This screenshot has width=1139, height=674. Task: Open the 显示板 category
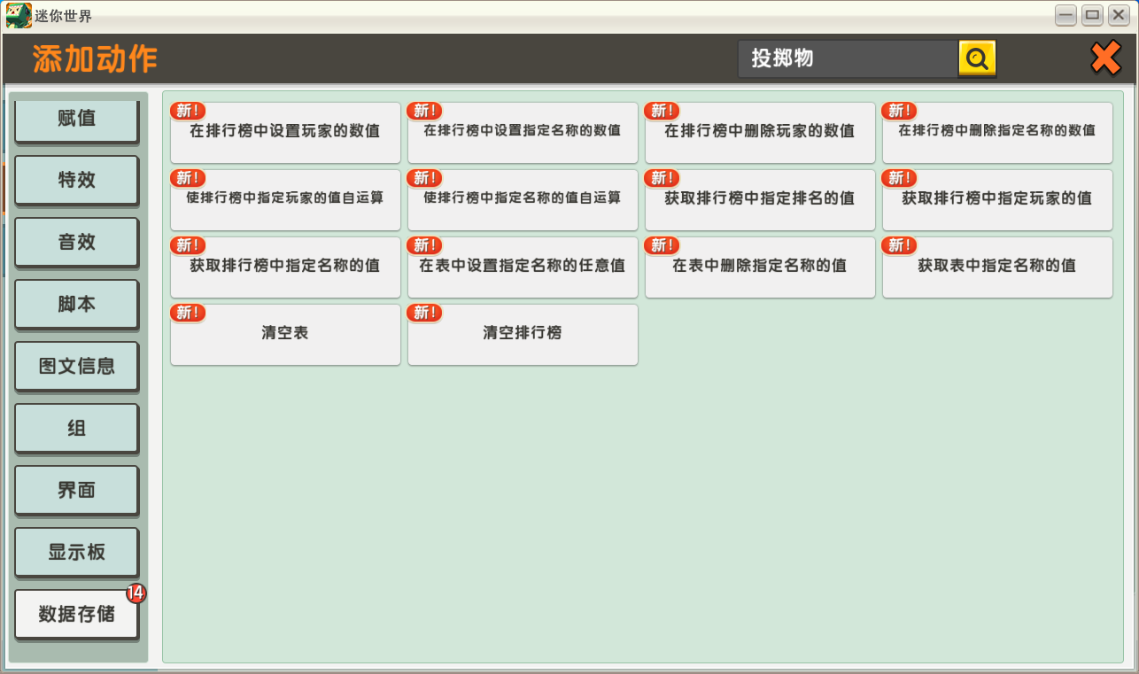[x=76, y=552]
